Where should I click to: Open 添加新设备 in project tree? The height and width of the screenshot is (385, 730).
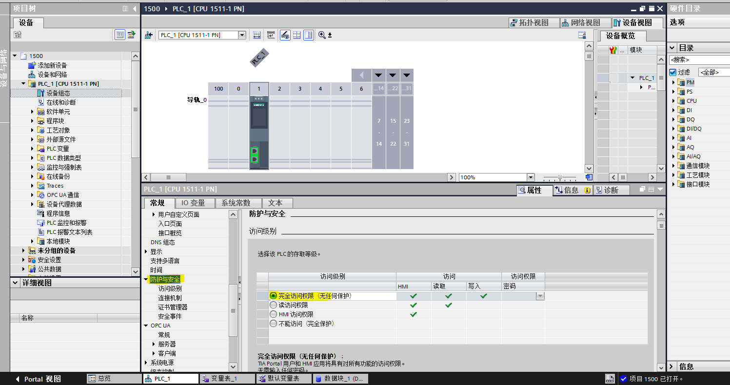coord(52,65)
